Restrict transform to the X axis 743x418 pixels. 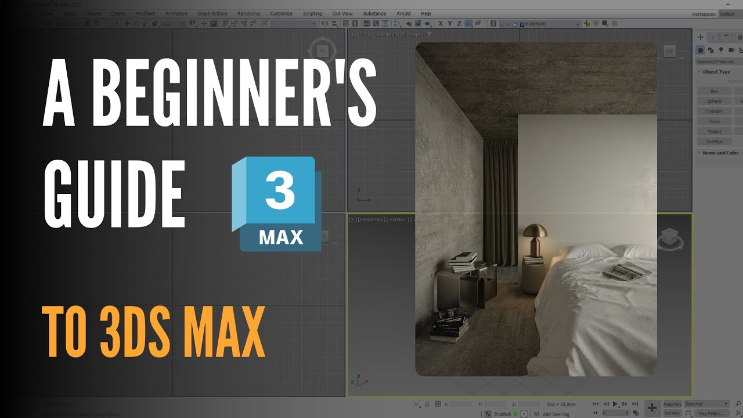441,24
